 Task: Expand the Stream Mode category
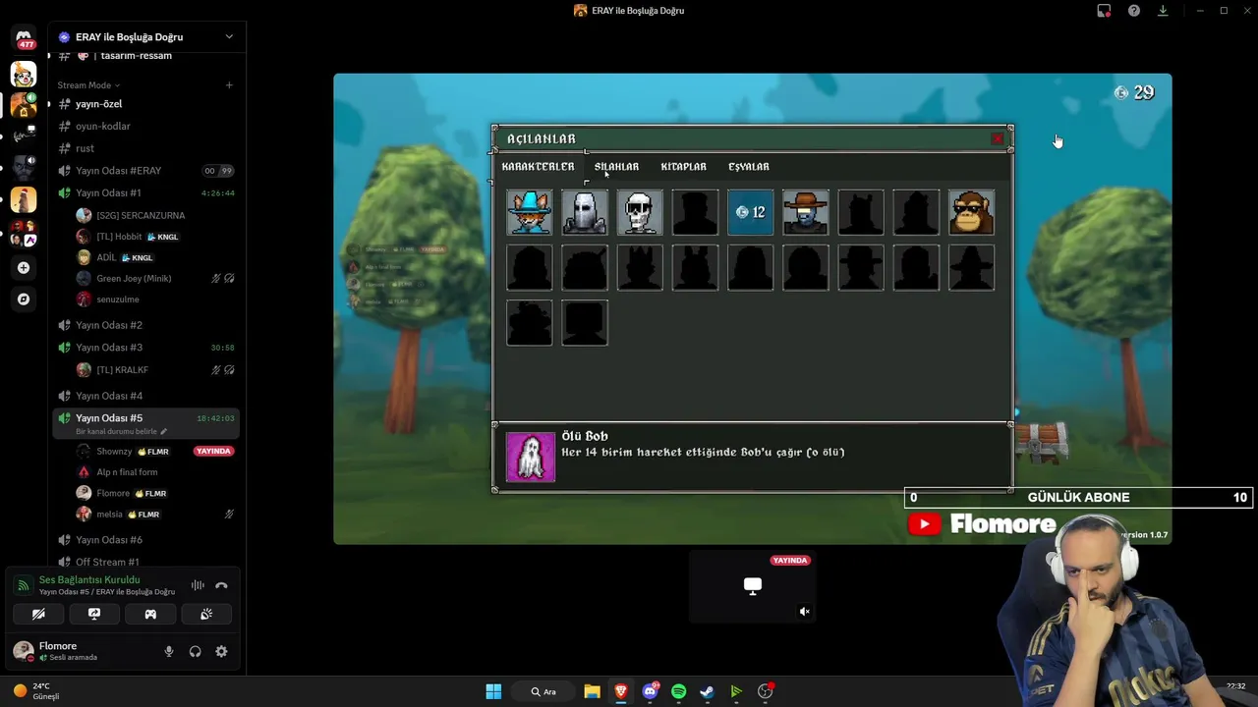tap(88, 85)
